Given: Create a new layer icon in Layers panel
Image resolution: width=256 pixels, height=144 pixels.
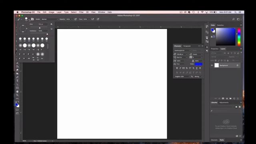Looking at the screenshot, I should pos(234,98).
